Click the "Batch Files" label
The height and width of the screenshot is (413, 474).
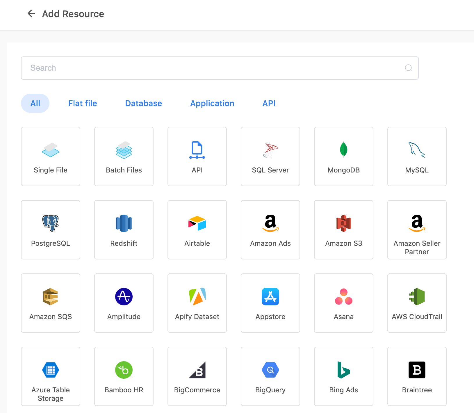(x=124, y=170)
